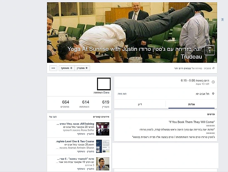This screenshot has height=172, width=228.
Task: Open the ARTraining related event thumbnail
Action: pos(103,129)
